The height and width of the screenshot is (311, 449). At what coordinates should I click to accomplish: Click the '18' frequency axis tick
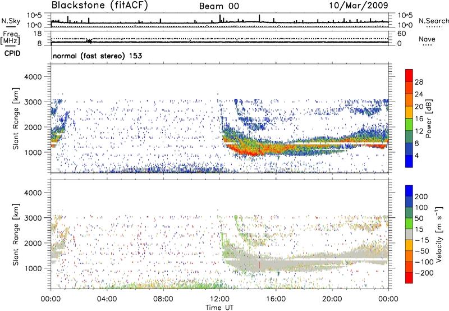tap(38, 34)
